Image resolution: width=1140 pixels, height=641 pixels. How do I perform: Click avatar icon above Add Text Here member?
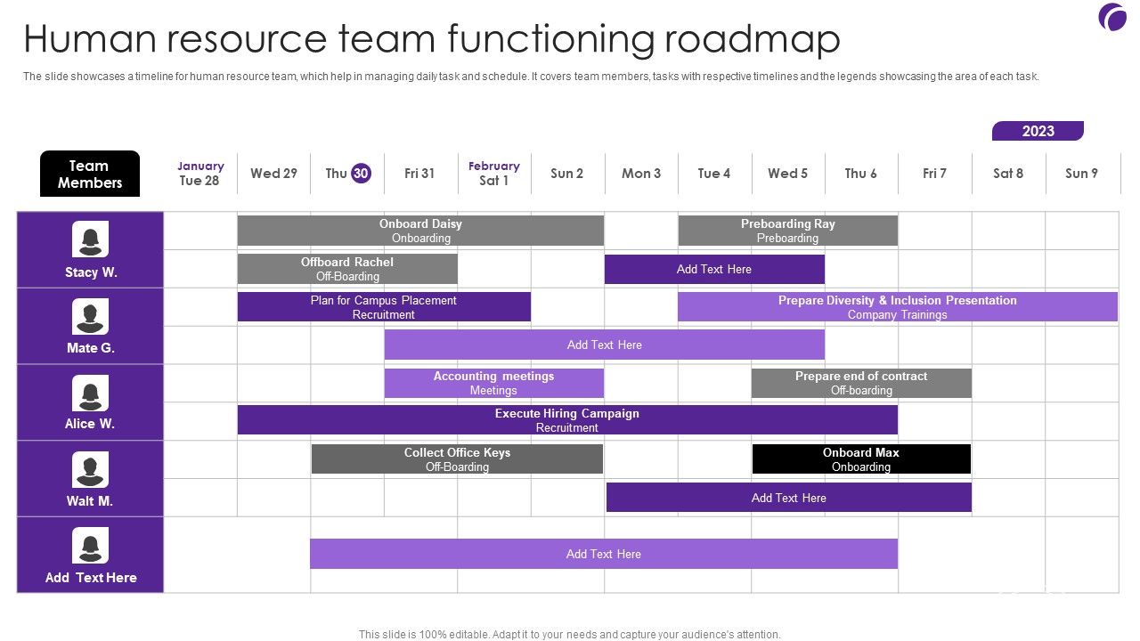coord(90,546)
